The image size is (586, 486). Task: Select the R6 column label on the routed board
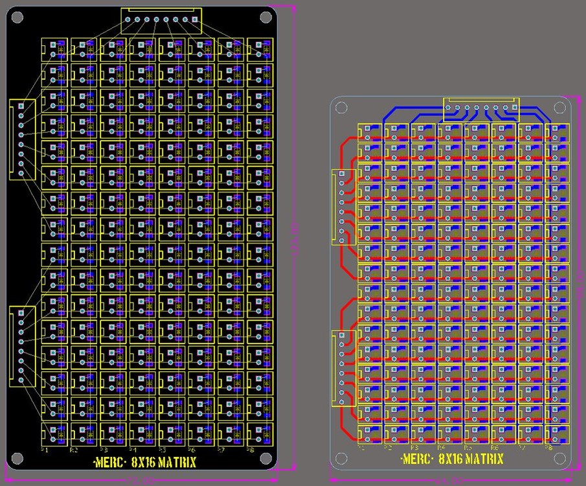[x=495, y=448]
